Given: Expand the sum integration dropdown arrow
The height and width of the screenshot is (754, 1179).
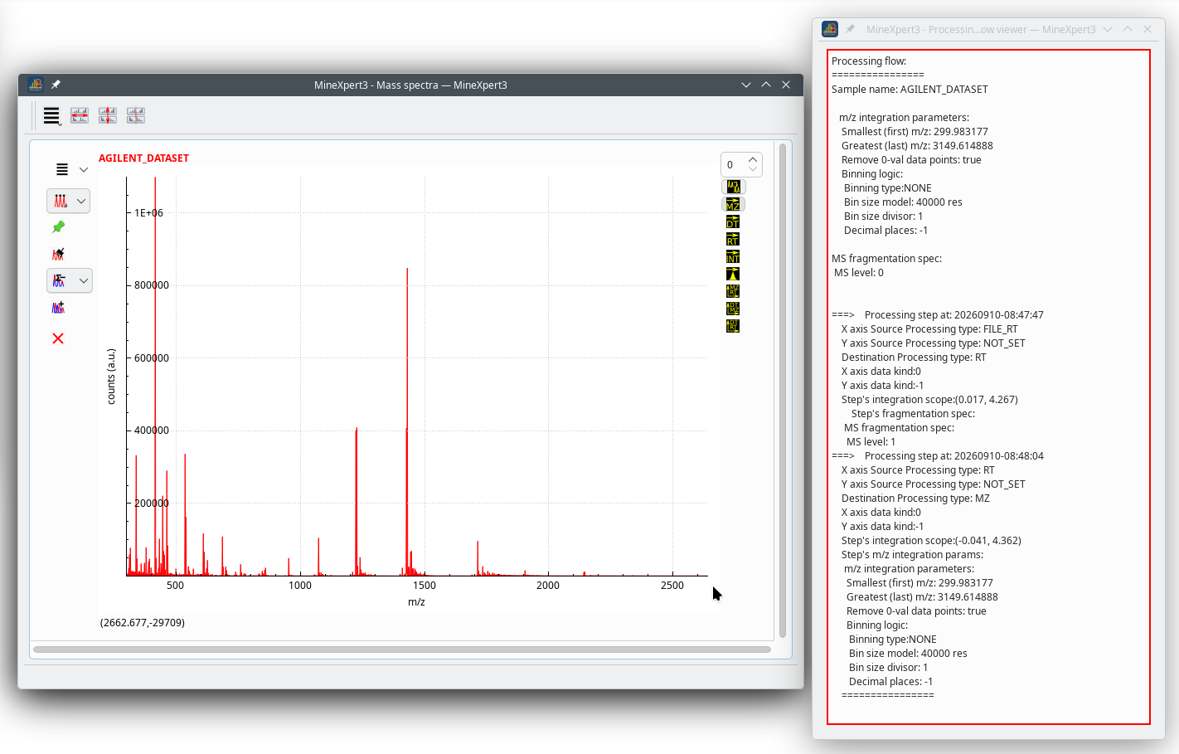Looking at the screenshot, I should pyautogui.click(x=84, y=280).
